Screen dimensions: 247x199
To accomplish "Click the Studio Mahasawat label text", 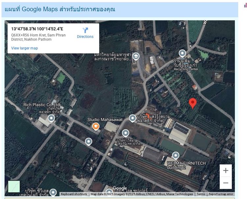I will [105, 120].
